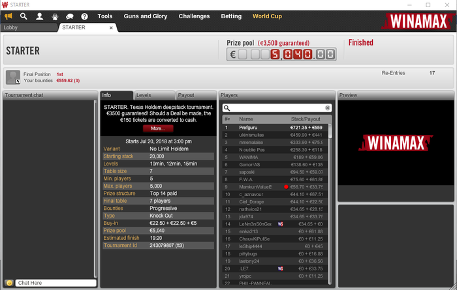Click the player avatar image
This screenshot has height=290, width=457.
coord(13,77)
